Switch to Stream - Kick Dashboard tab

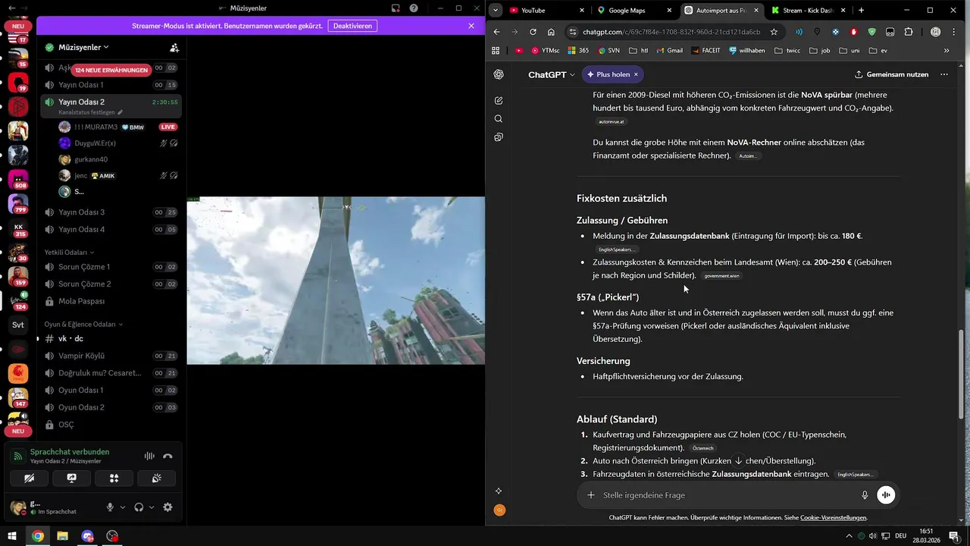810,11
